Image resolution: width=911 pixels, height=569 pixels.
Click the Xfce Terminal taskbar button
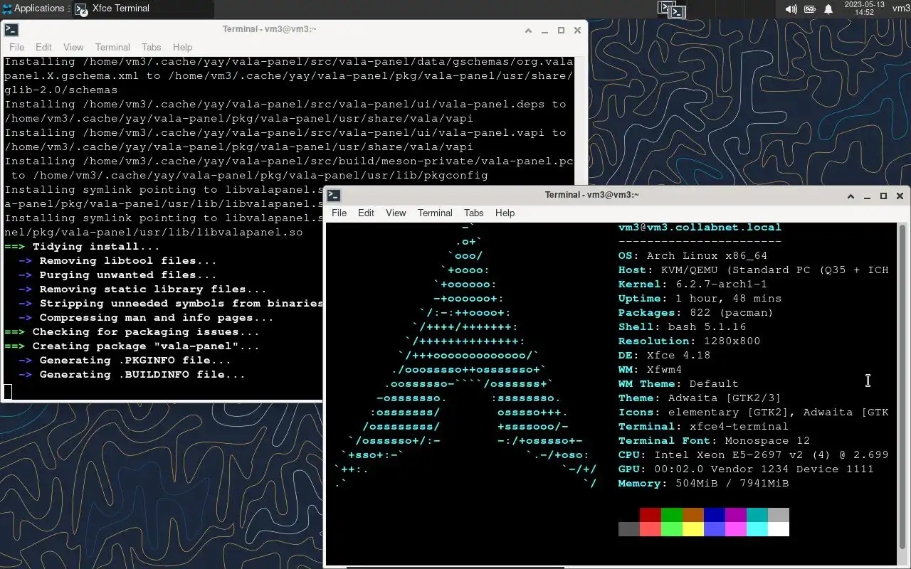[142, 9]
